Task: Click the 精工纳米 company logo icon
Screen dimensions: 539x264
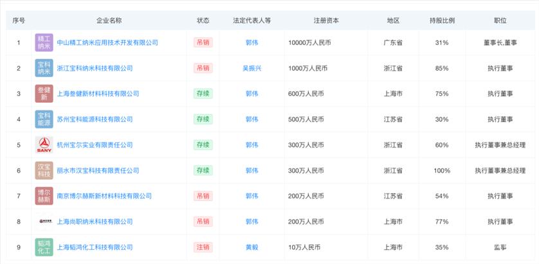Action: (x=44, y=42)
